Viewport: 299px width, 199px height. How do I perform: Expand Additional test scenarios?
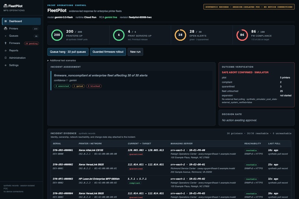pos(62,60)
